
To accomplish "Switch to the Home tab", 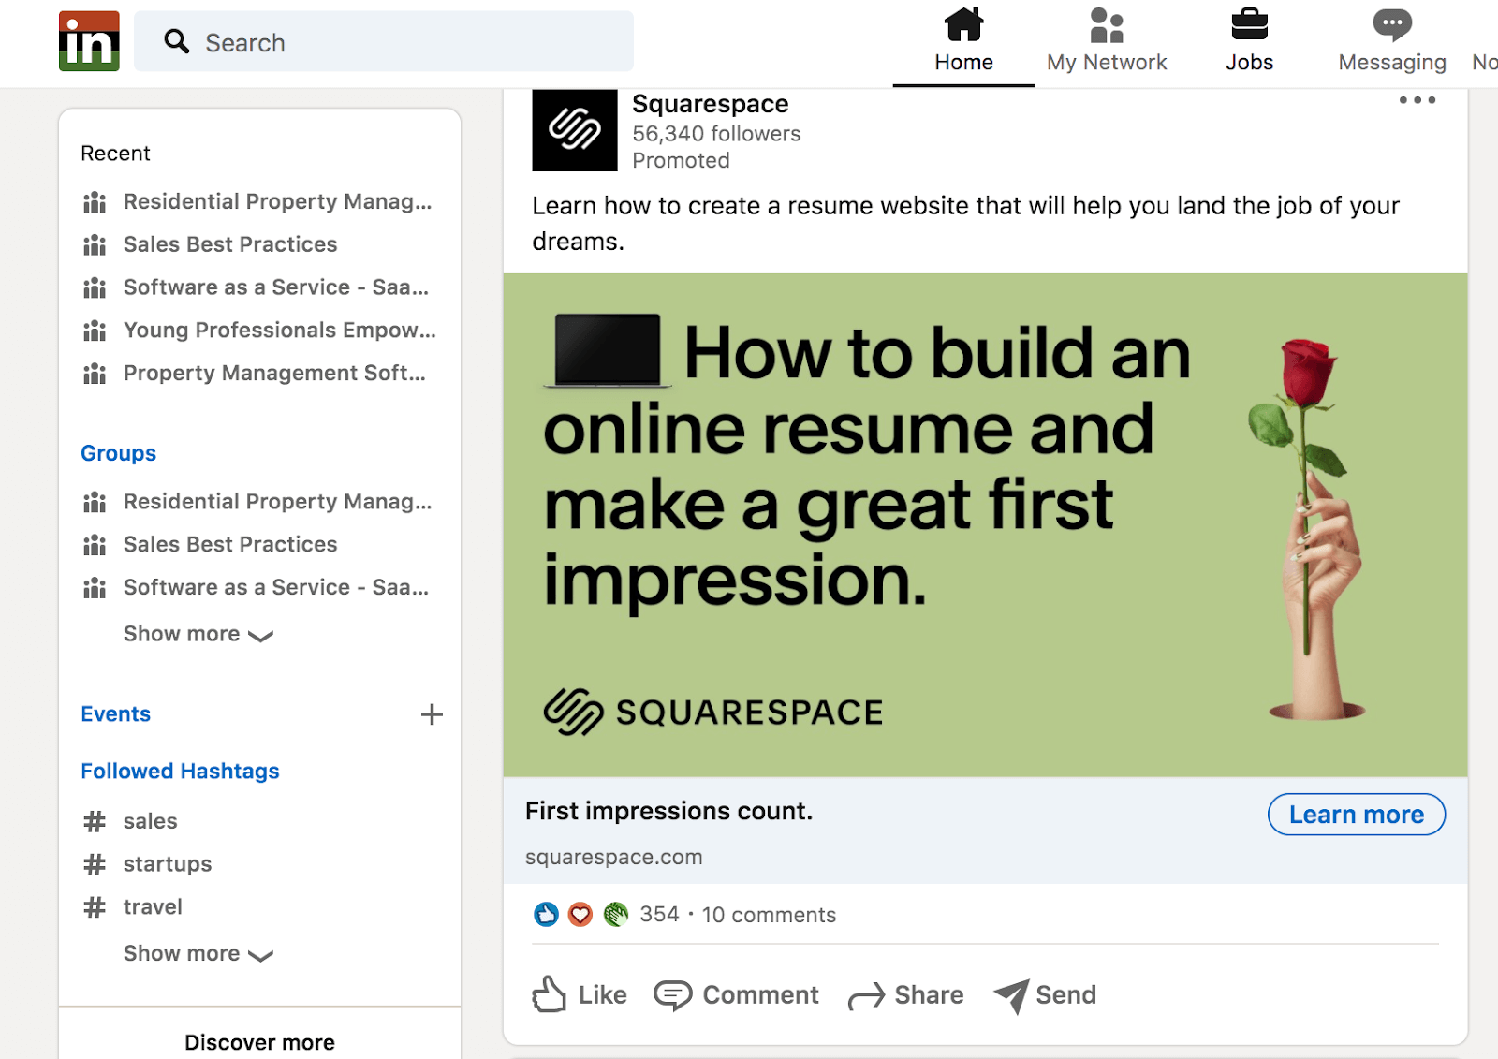I will point(963,41).
